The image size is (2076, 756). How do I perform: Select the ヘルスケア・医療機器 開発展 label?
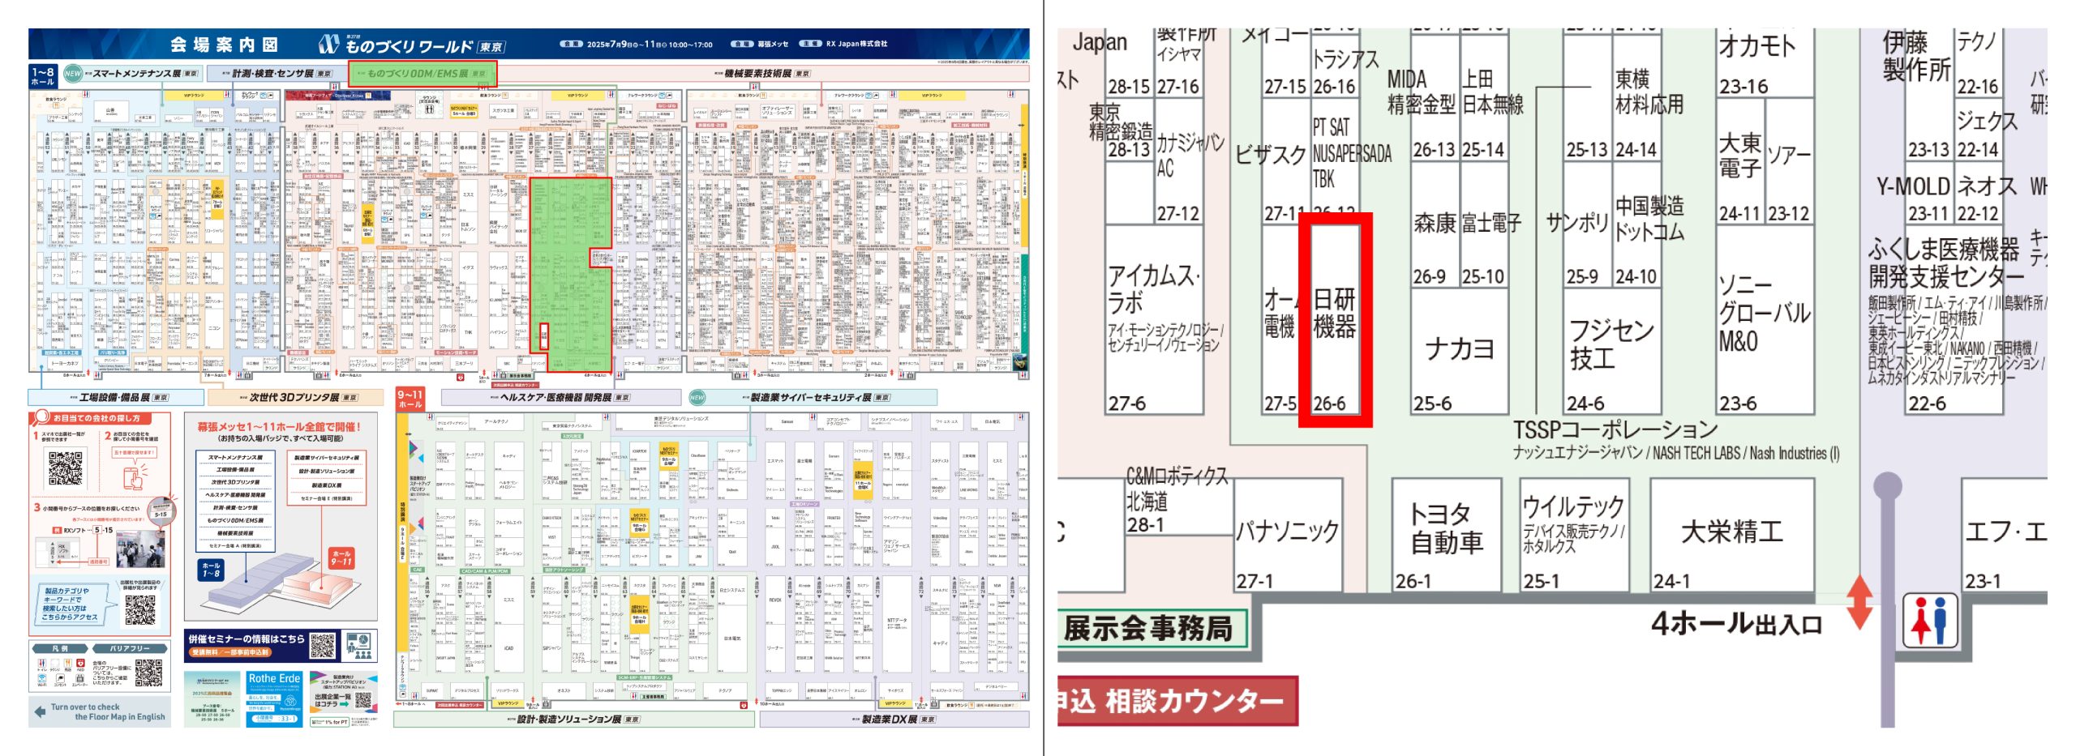point(561,397)
